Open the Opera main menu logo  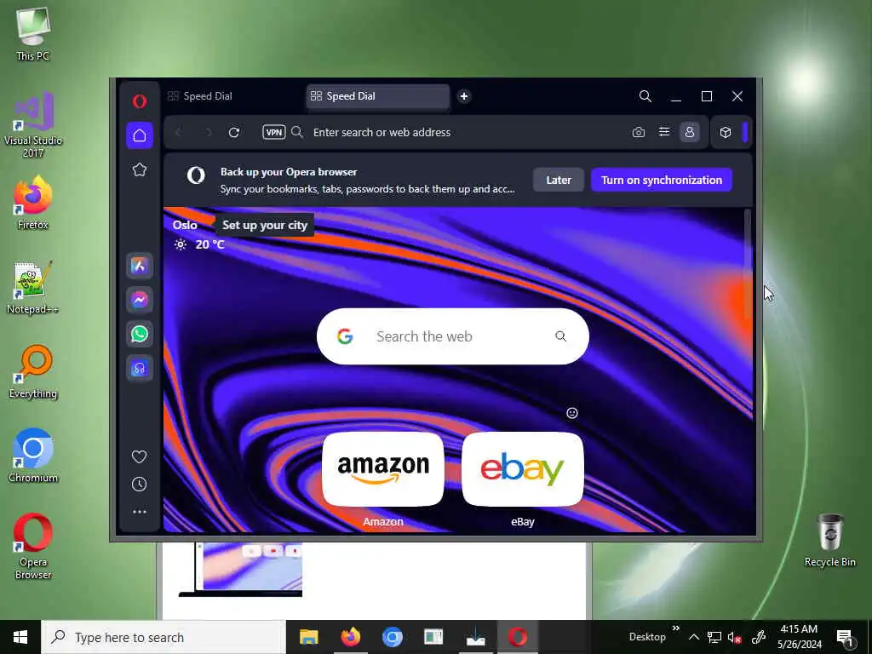click(x=140, y=100)
